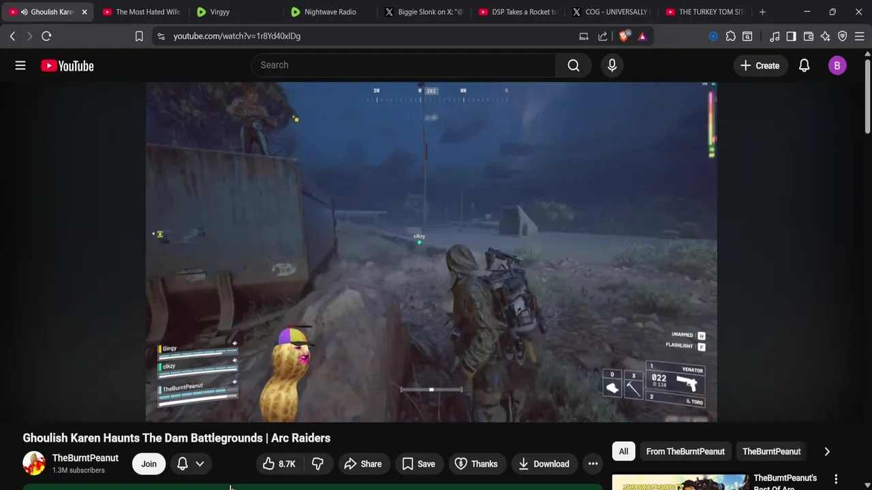Select the second TheBurntPeanut chip
Screen dimensions: 872x490
(771, 451)
